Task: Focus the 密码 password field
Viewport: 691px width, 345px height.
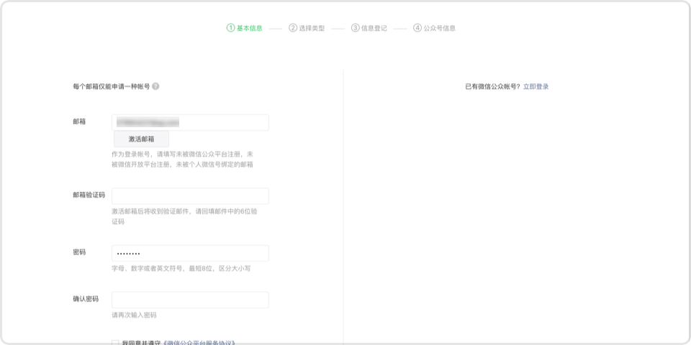Action: click(190, 253)
